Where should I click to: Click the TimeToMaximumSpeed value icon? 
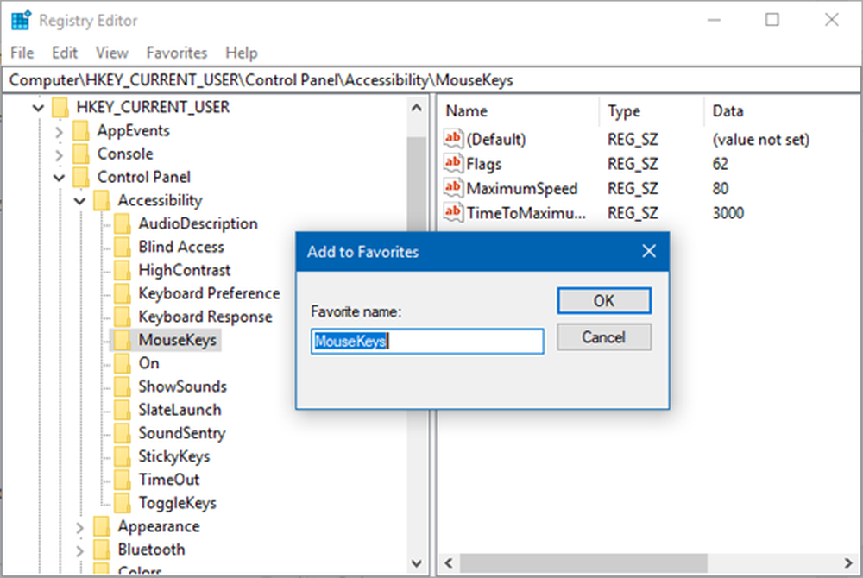(x=453, y=212)
